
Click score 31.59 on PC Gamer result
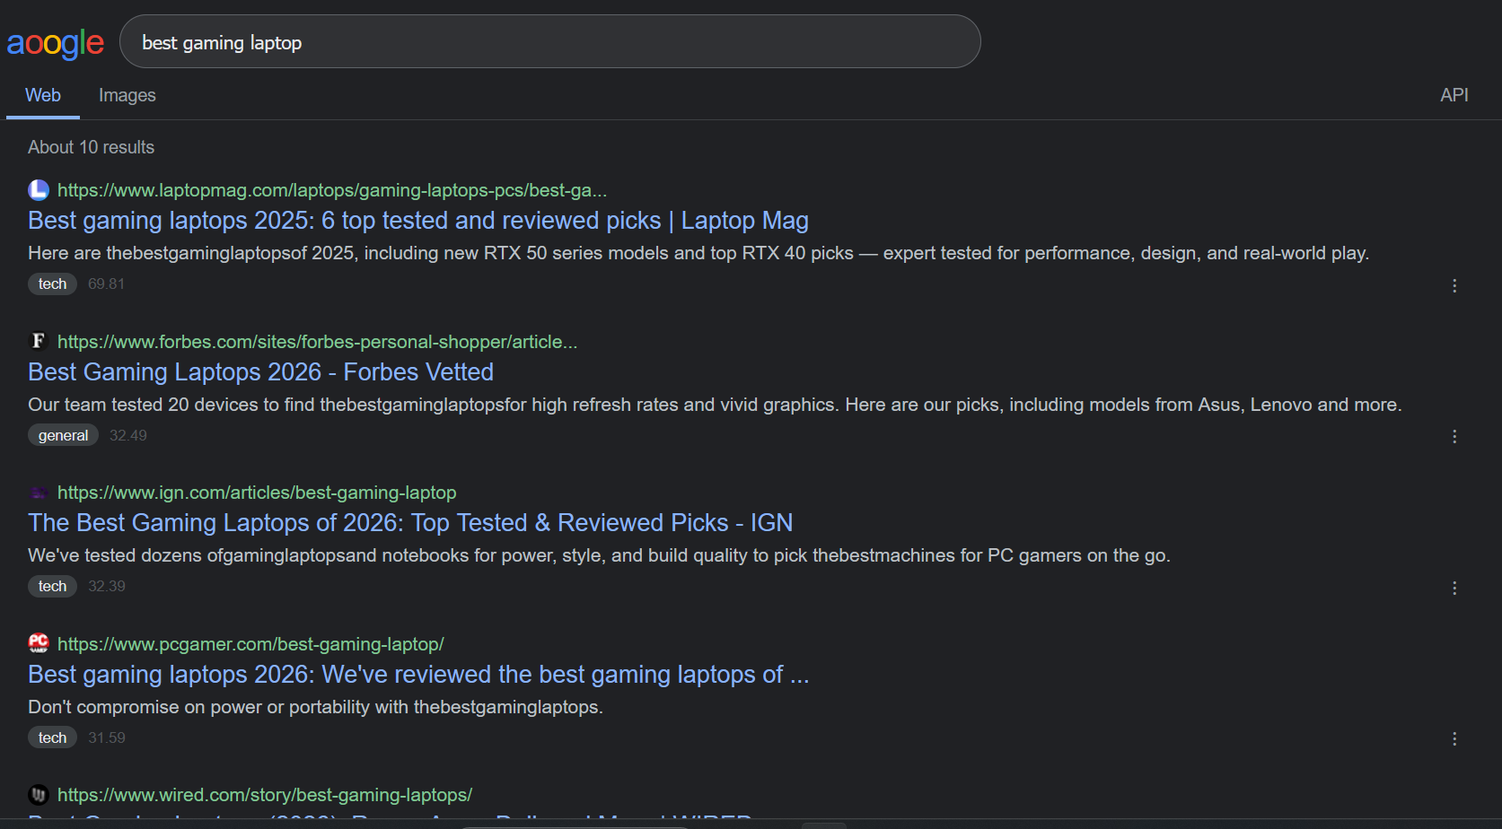coord(106,737)
